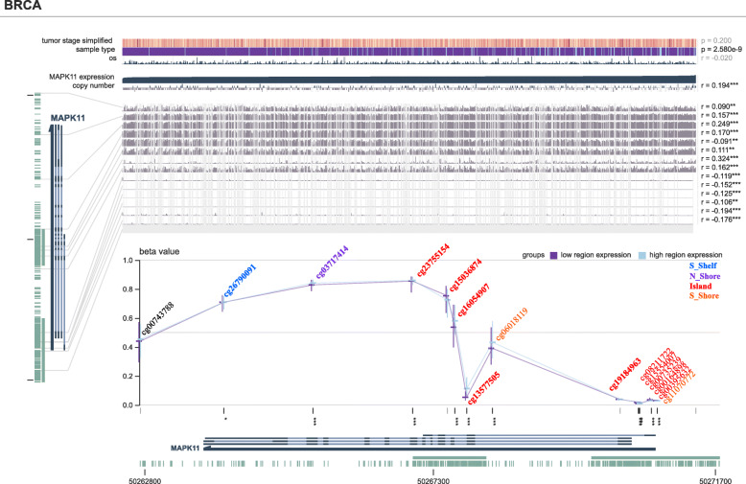The image size is (746, 484).
Task: Click the light blue high region expression swatch
Action: 641,255
